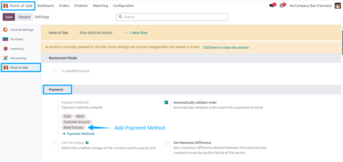Click the General Settings hexagon icon
Viewport: 343px width, 162px height.
click(x=5, y=30)
